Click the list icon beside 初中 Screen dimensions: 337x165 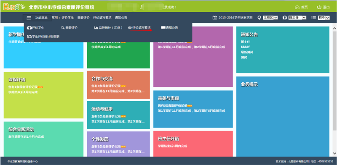[314, 18]
